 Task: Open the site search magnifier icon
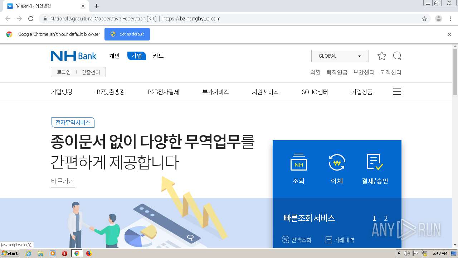pos(397,56)
